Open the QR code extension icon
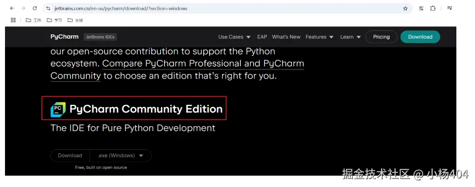The width and height of the screenshot is (475, 187). [421, 9]
